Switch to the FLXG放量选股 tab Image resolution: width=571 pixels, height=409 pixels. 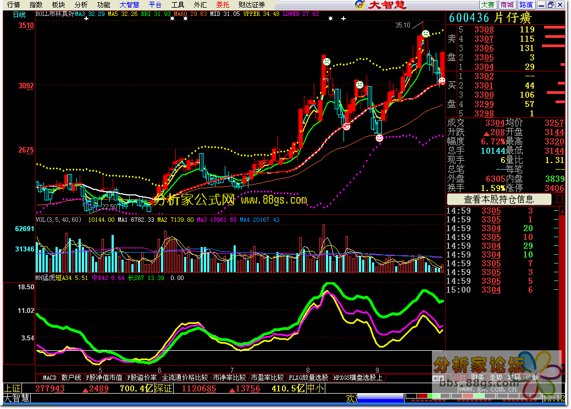308,378
